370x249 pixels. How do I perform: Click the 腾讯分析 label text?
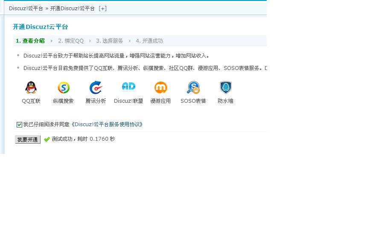[96, 101]
